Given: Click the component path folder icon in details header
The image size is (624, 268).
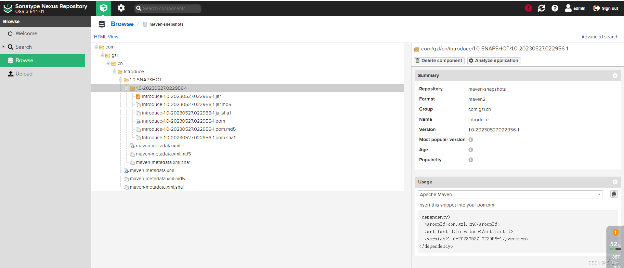Looking at the screenshot, I should [417, 49].
